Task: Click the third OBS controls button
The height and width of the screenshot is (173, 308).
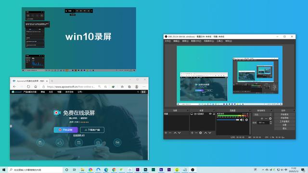Action: coord(284,122)
